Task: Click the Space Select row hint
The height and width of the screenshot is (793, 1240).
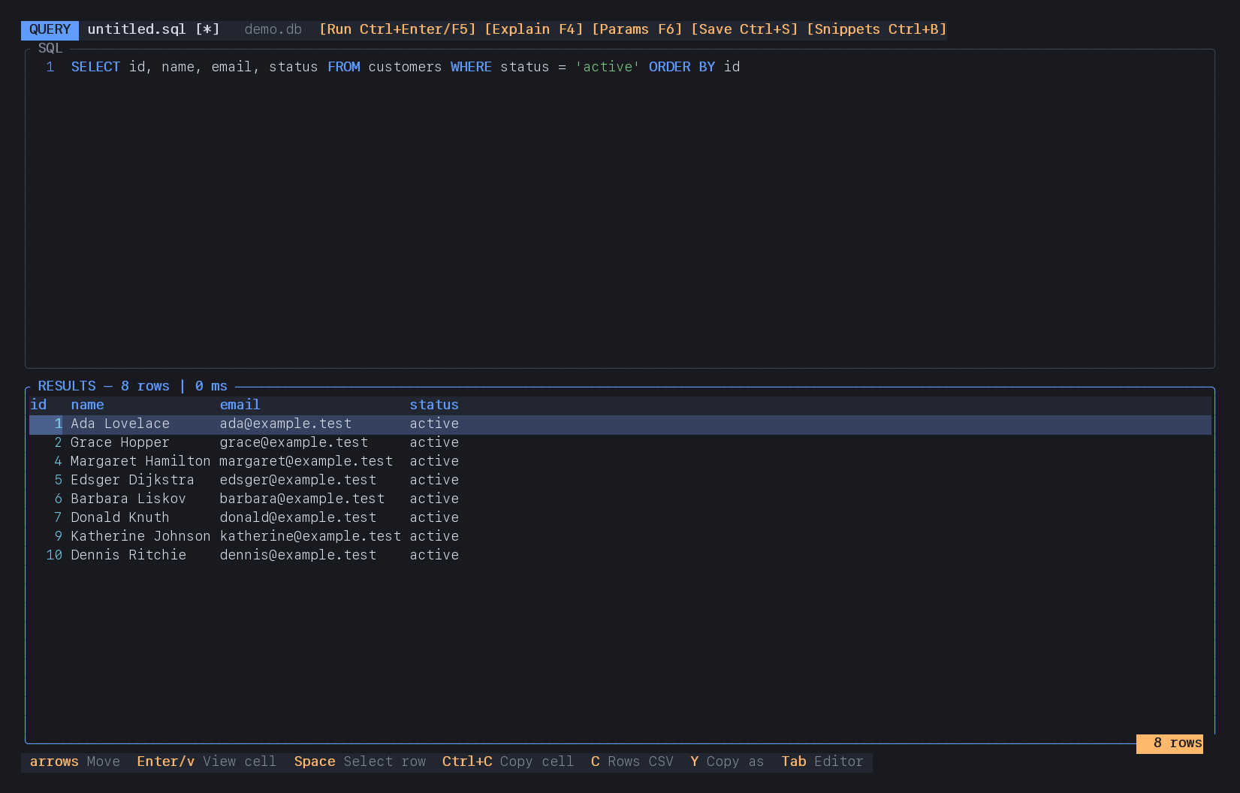Action: (360, 761)
